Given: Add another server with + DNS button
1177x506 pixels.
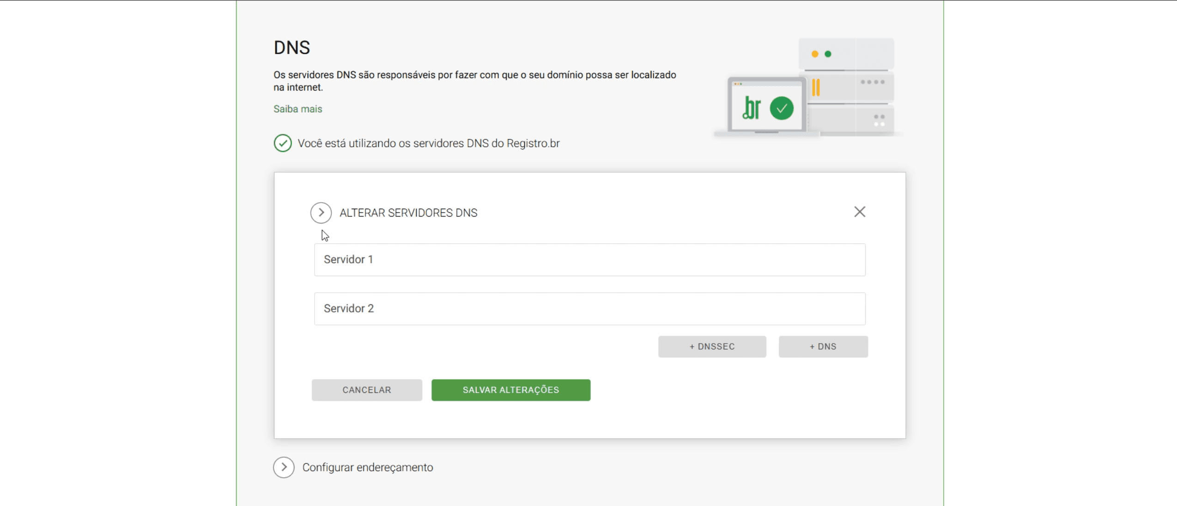Looking at the screenshot, I should pos(823,347).
